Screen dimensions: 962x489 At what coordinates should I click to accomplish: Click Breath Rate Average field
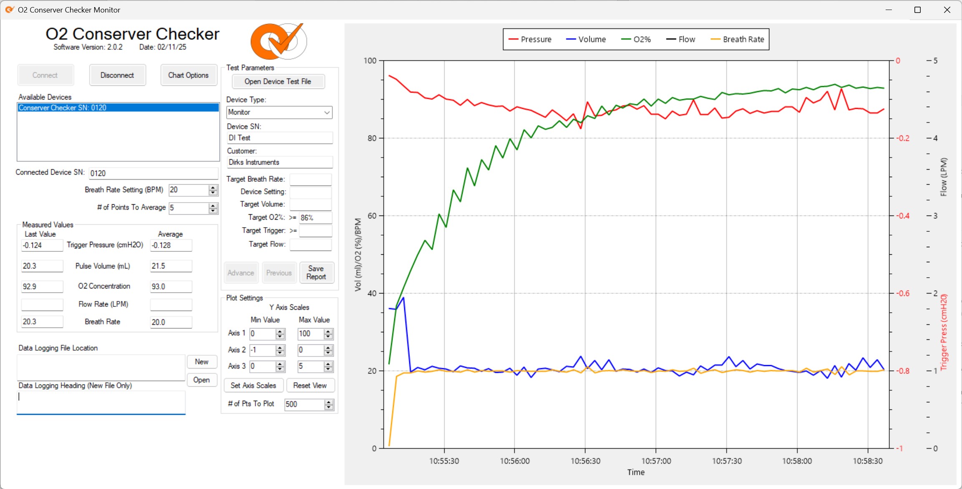point(171,322)
